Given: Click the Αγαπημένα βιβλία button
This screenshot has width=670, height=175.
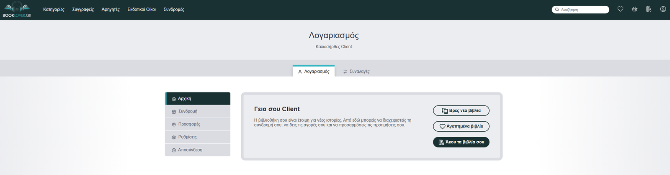Looking at the screenshot, I should tap(461, 126).
